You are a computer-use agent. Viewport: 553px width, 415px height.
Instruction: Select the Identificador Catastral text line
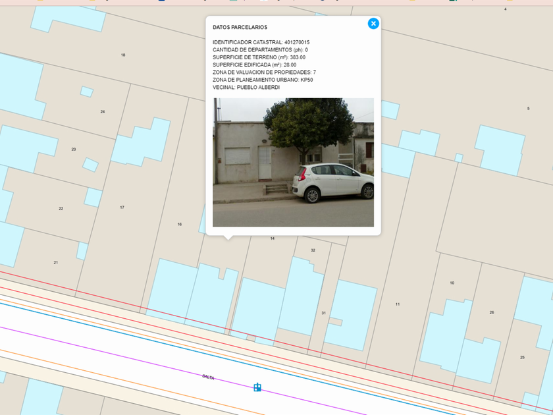[x=261, y=42]
